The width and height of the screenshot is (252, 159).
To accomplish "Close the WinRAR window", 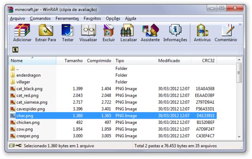I will (235, 8).
